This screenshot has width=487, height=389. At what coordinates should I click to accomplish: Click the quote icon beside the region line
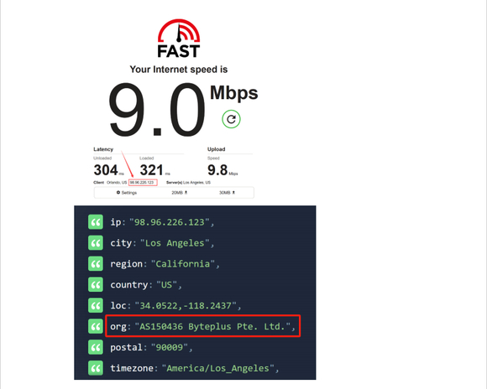(x=96, y=264)
